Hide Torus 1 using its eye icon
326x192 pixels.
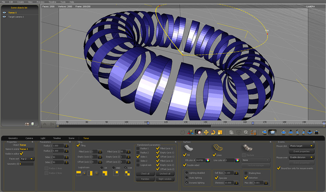tap(4, 13)
